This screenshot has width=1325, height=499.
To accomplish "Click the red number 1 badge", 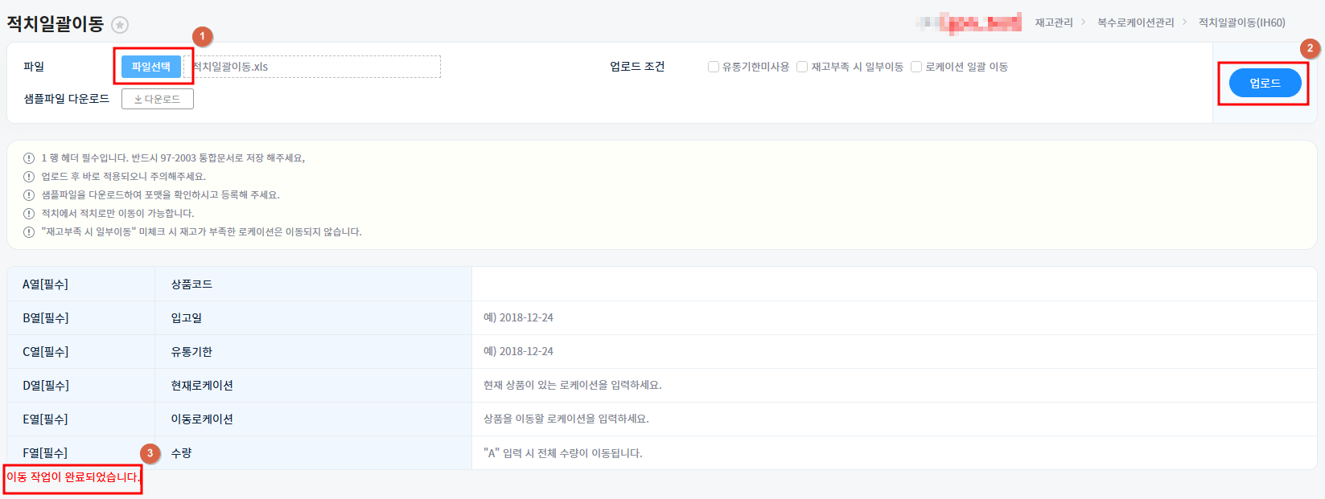I will coord(202,36).
